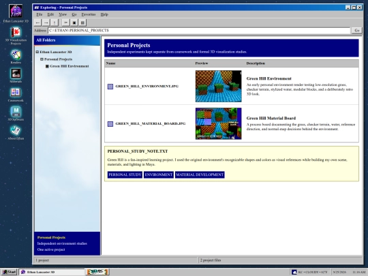
Task: Click the Forward arrow toolbar button
Action: coord(46,22)
